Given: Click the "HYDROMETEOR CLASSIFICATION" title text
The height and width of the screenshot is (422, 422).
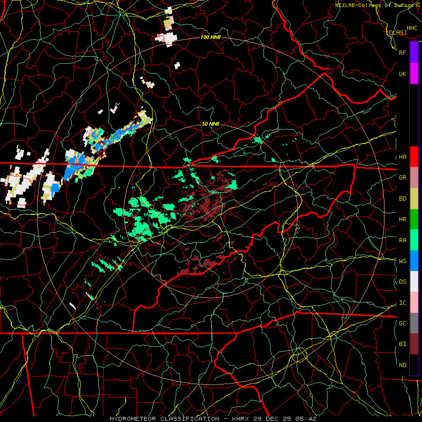Looking at the screenshot, I should [165, 419].
